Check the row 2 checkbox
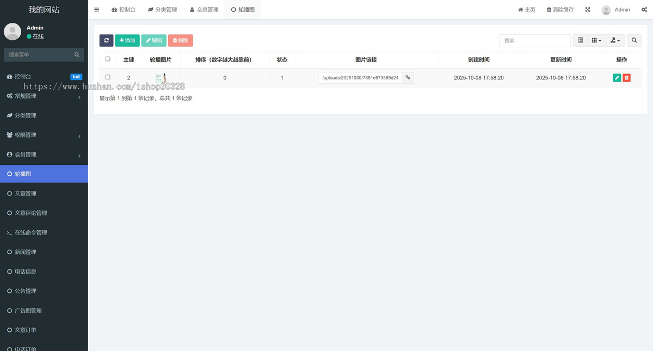The image size is (653, 351). [108, 77]
